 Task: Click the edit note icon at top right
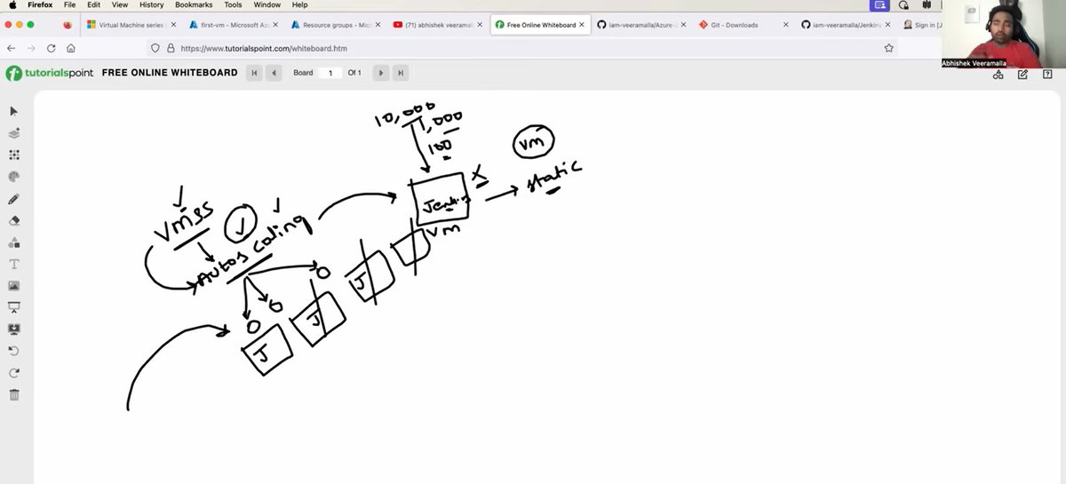pos(1023,75)
